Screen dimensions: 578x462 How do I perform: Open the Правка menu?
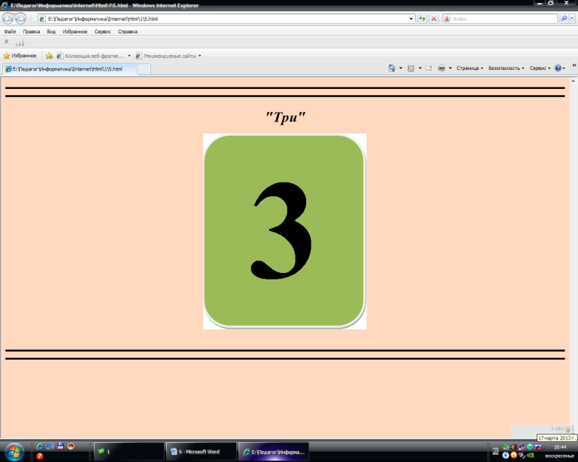coord(31,32)
